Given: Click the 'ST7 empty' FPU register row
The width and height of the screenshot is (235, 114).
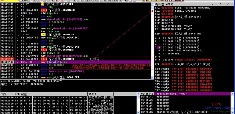Looking at the screenshot, I should pyautogui.click(x=184, y=90).
